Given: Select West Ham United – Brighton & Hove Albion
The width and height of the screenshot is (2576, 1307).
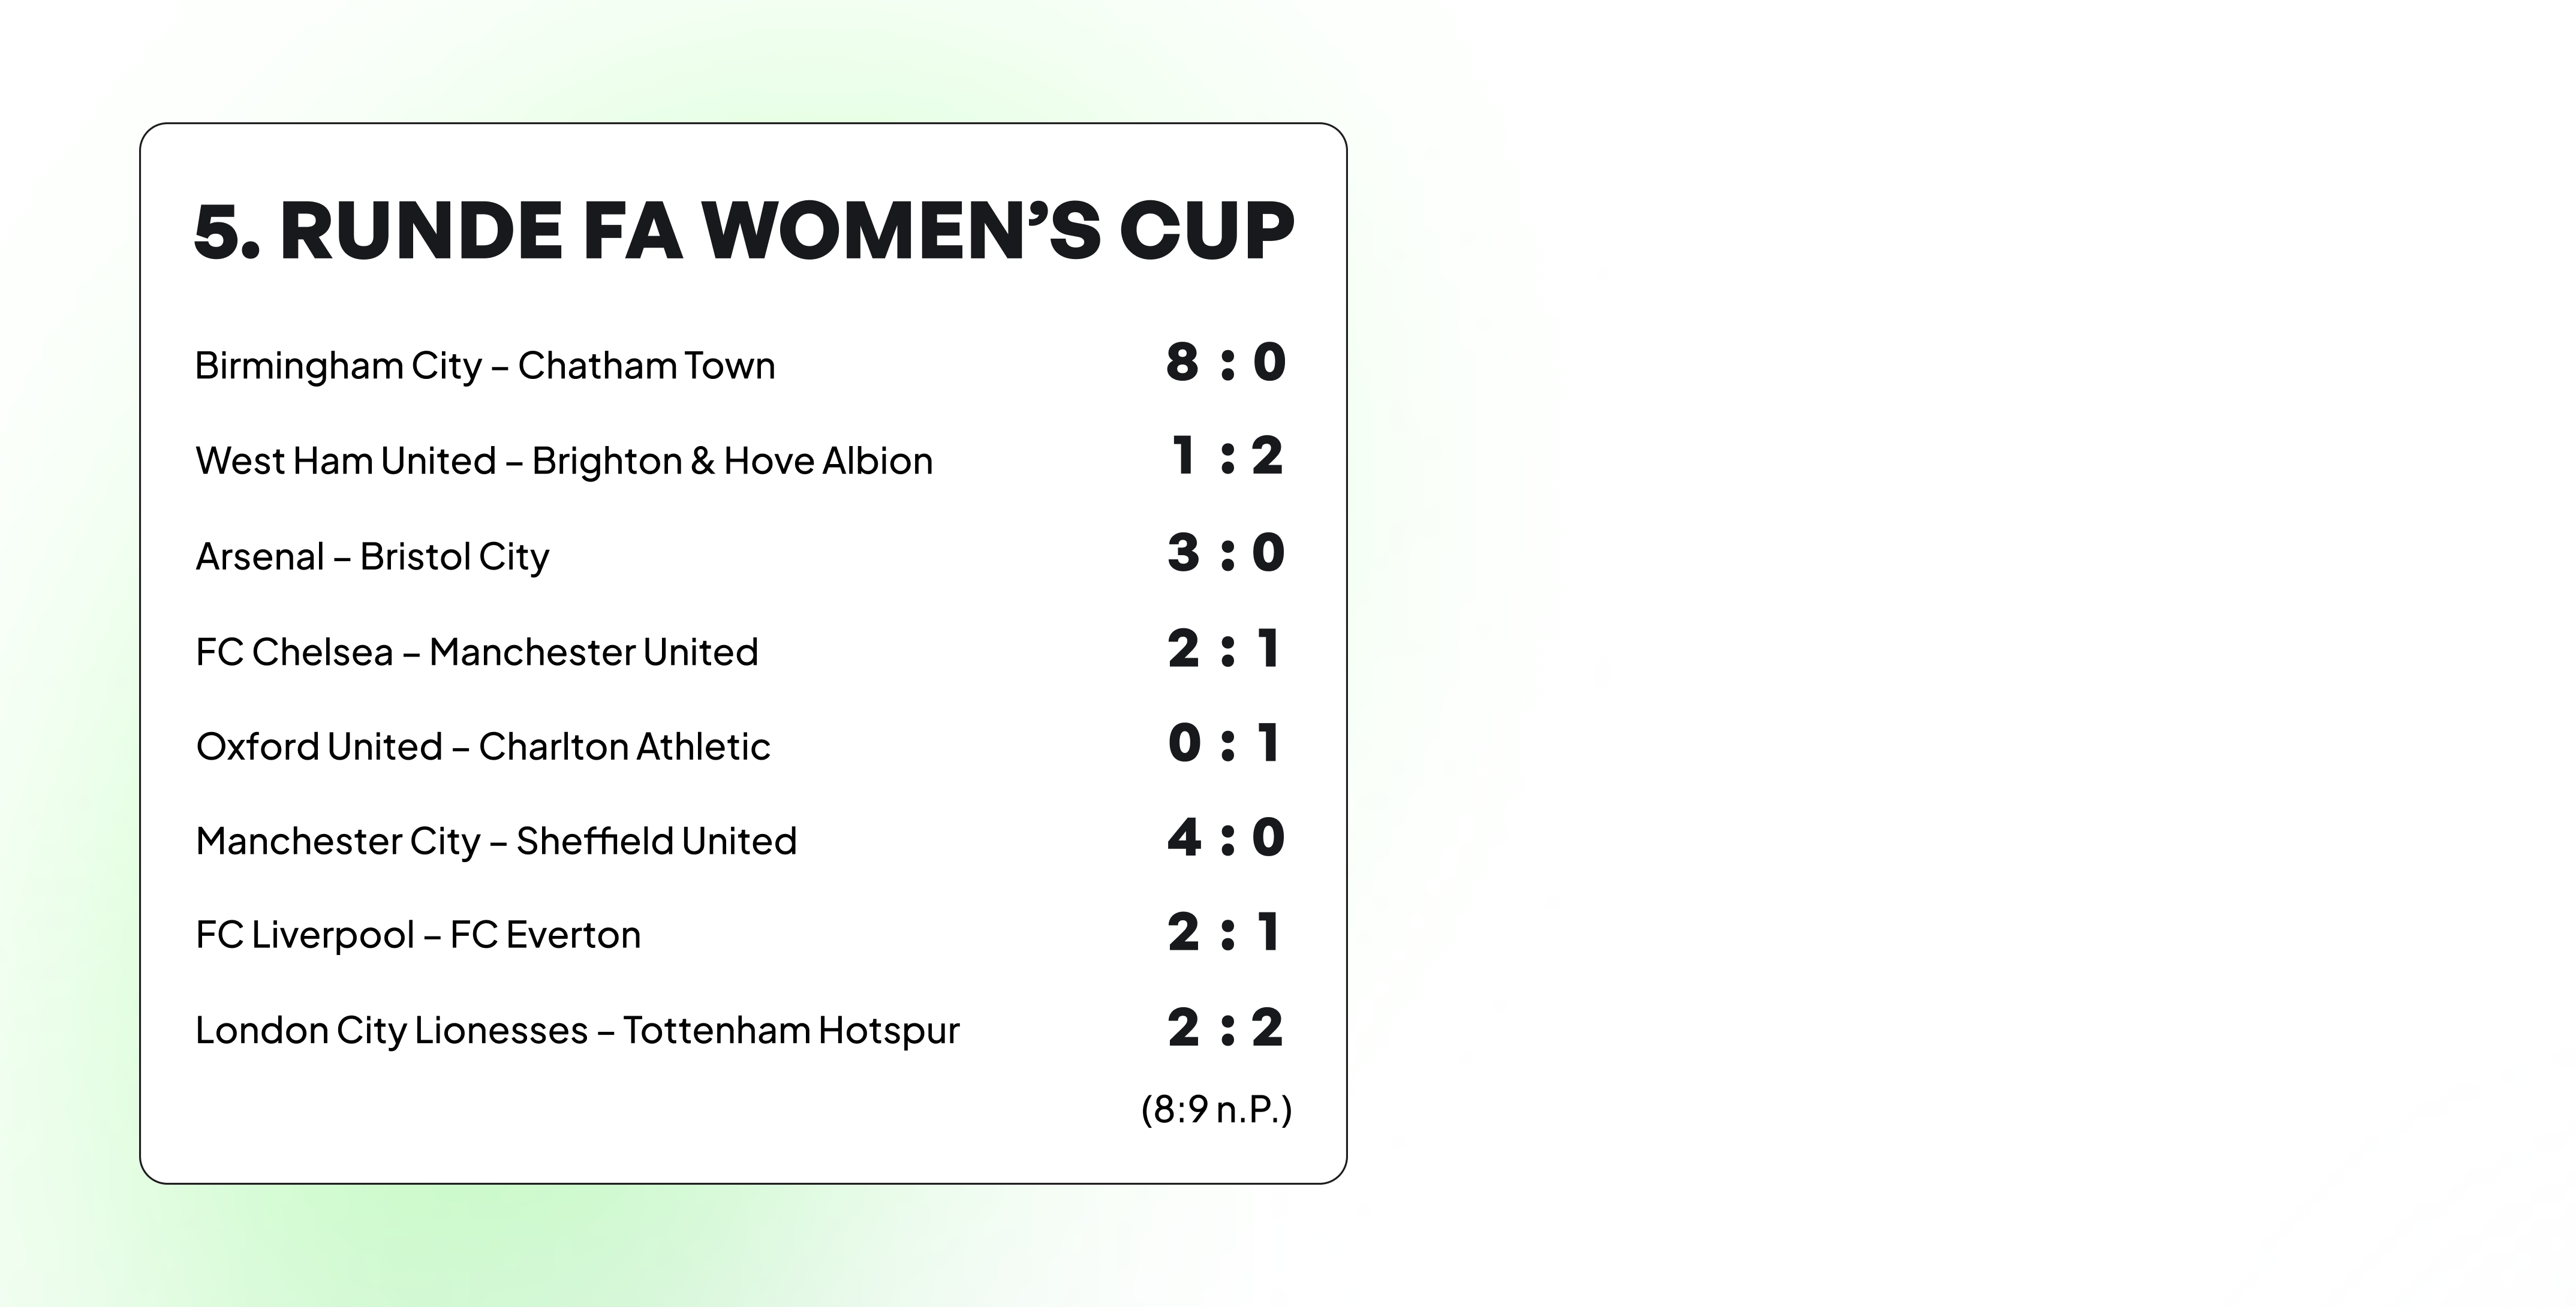Looking at the screenshot, I should point(564,461).
